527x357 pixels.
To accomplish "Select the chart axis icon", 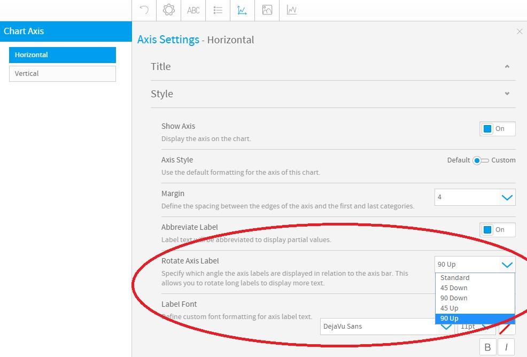I will tap(242, 10).
